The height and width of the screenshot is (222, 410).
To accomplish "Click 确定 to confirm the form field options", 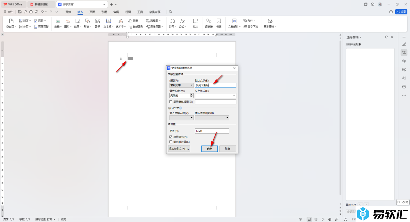I will coord(209,149).
